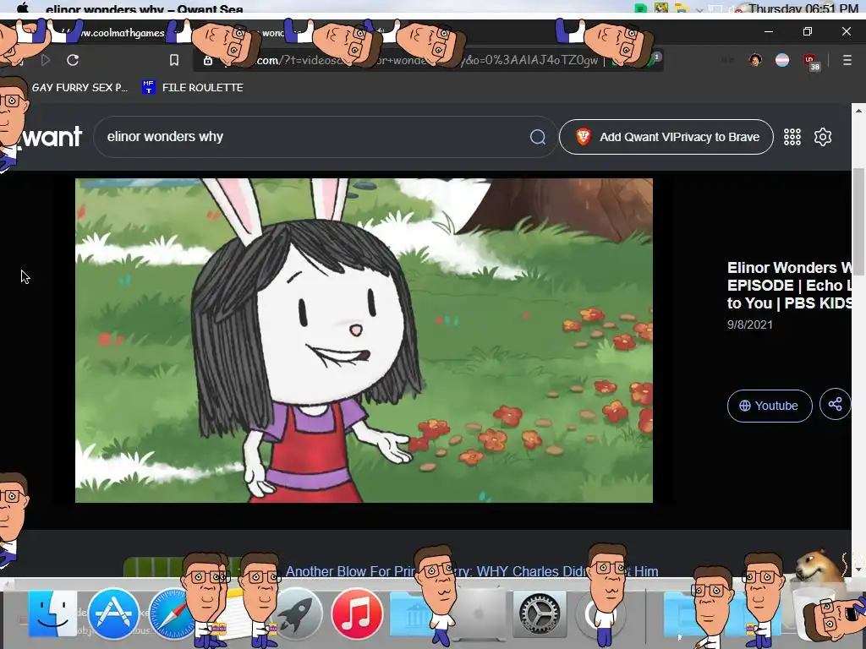Open uBlock extension with 38 badge
Image resolution: width=866 pixels, height=649 pixels.
pyautogui.click(x=811, y=61)
